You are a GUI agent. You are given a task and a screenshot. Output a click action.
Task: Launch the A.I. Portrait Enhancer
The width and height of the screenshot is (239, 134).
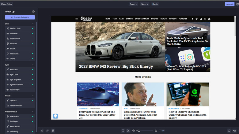click(20, 17)
